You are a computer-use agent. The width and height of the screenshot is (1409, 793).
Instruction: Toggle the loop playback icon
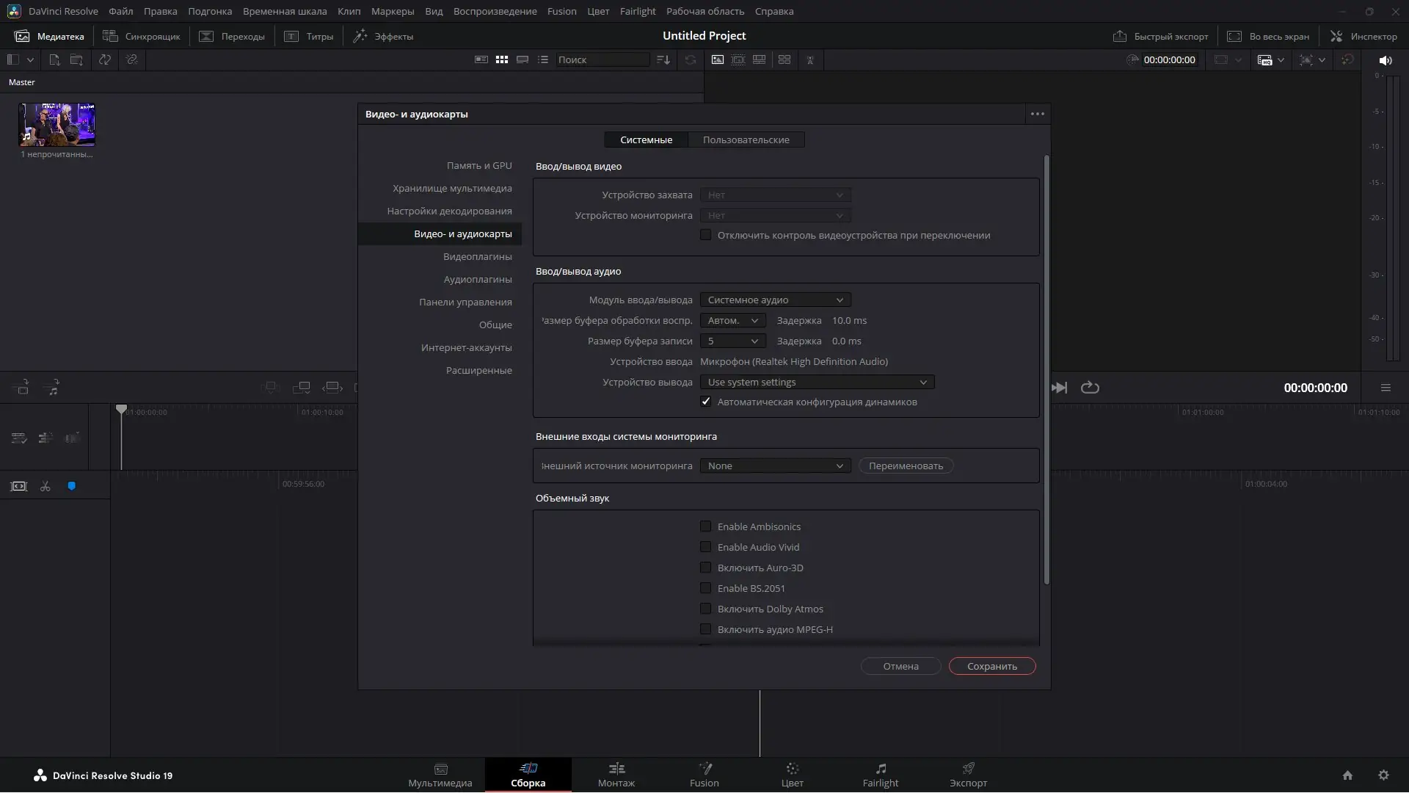pos(1090,388)
